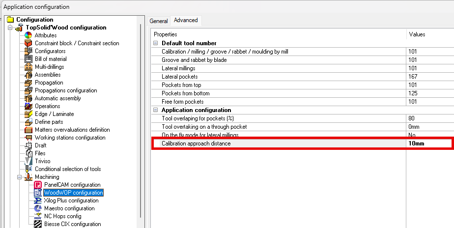This screenshot has width=454, height=228.
Task: Switch to the General tab
Action: 159,21
